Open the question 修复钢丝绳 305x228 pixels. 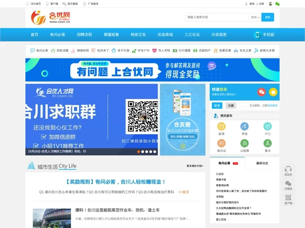click(x=222, y=185)
